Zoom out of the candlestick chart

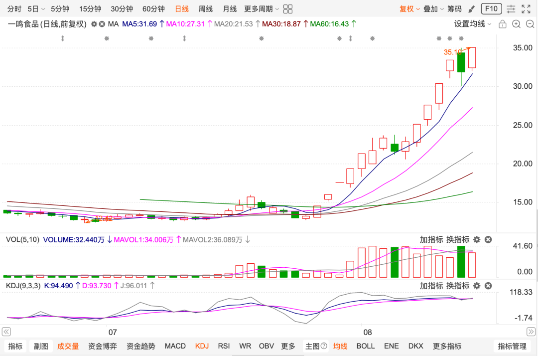[x=530, y=24]
